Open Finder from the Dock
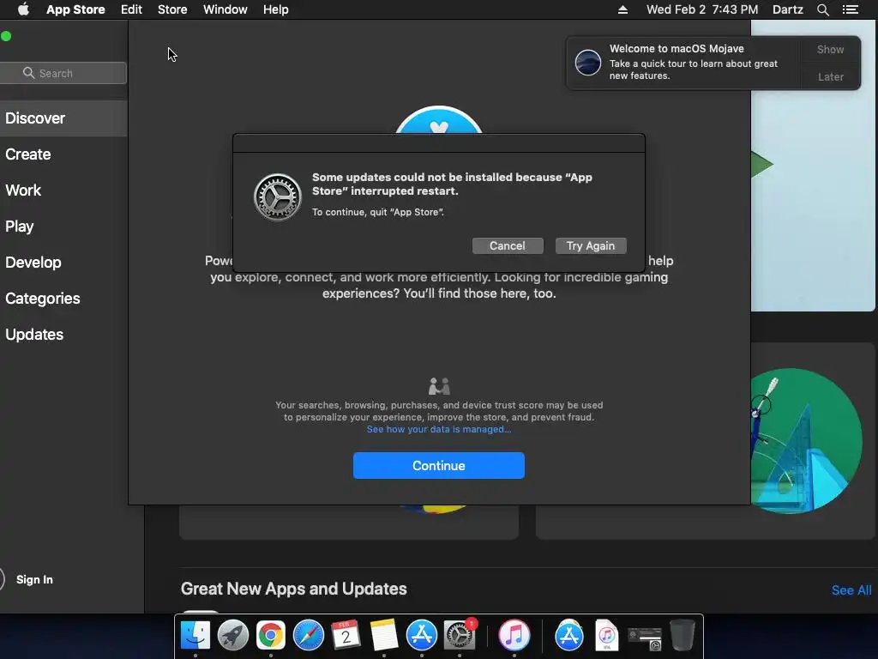Image resolution: width=878 pixels, height=659 pixels. click(x=195, y=636)
